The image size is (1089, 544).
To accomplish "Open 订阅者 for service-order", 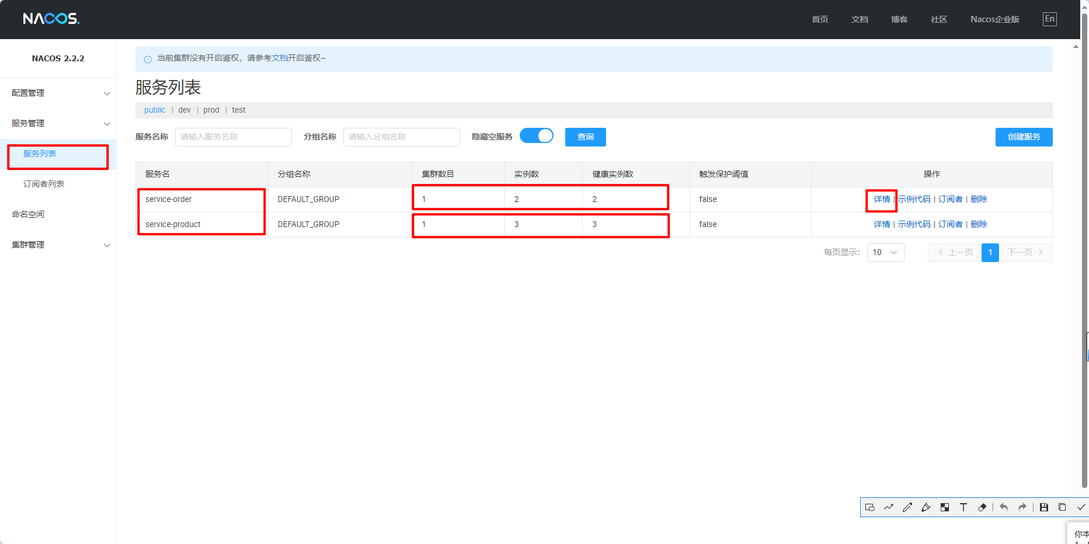I will coord(951,200).
